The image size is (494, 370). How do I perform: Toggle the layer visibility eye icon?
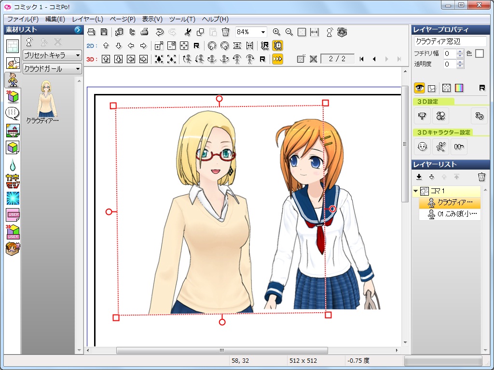click(419, 88)
